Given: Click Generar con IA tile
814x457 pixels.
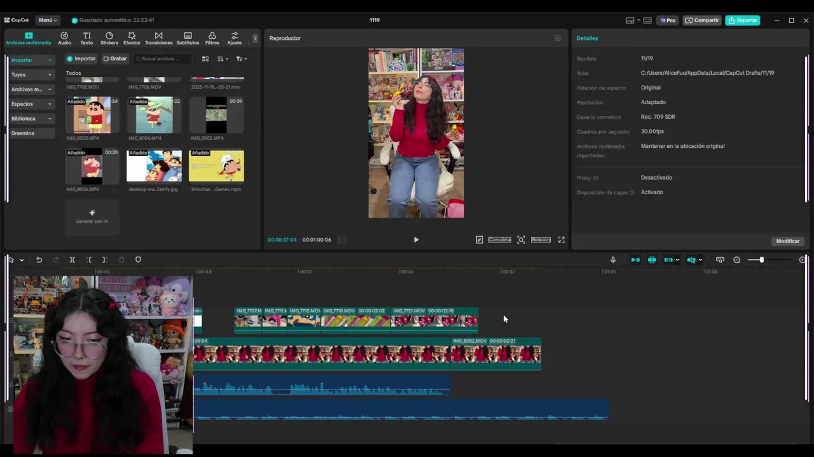Looking at the screenshot, I should tap(92, 216).
